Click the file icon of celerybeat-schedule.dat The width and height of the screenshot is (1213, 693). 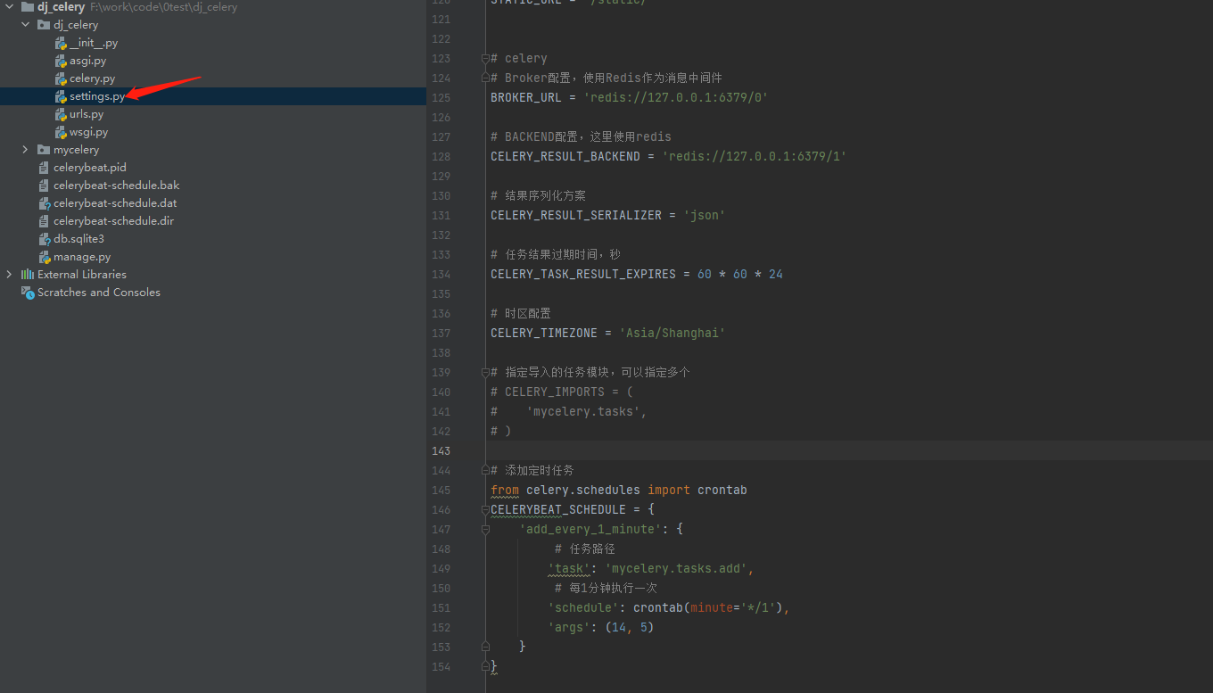click(x=45, y=203)
